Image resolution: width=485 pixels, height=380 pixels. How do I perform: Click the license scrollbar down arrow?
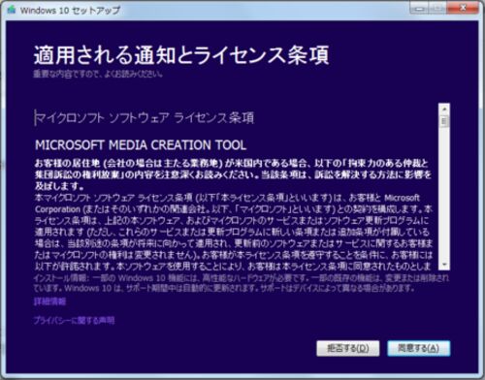pos(444,265)
